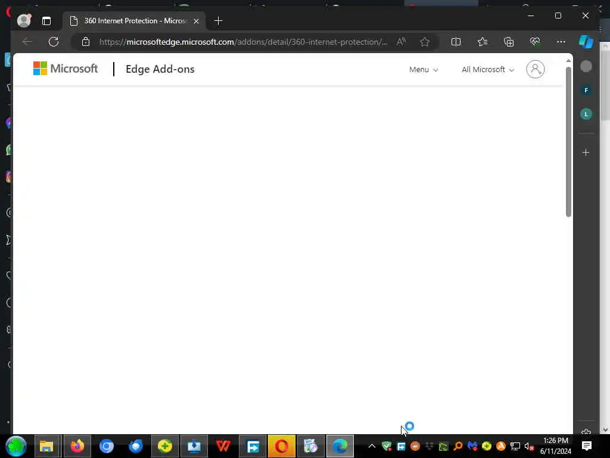Image resolution: width=610 pixels, height=458 pixels.
Task: Go to Edge Add-ons home
Action: coord(160,69)
